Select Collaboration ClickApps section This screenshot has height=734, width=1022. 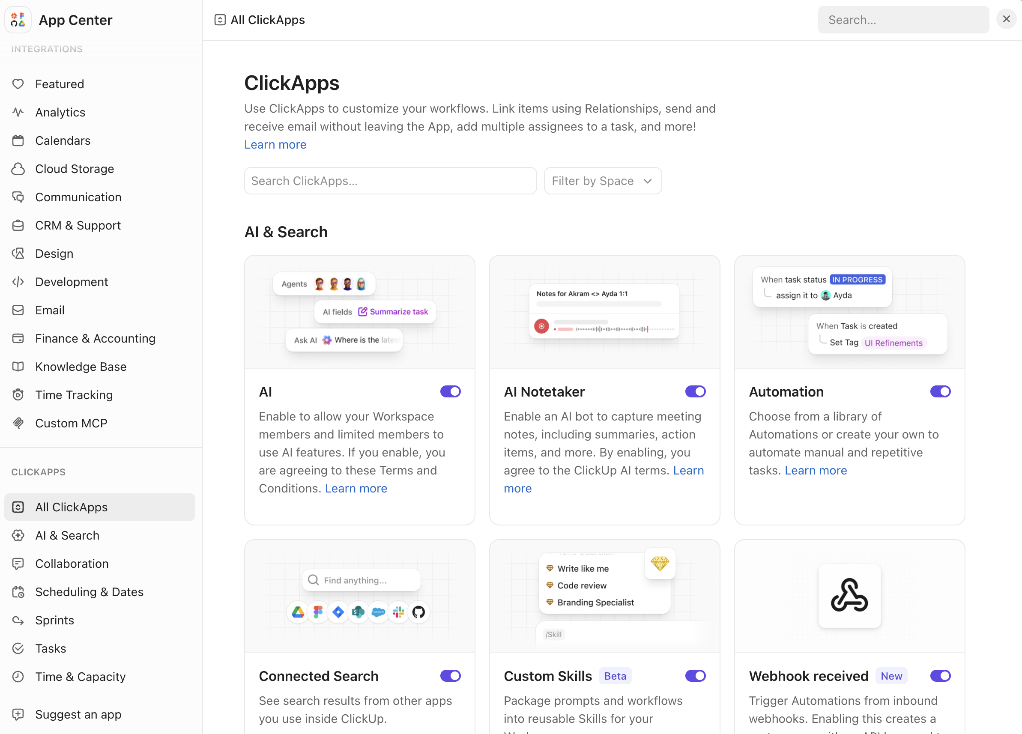coord(99,564)
